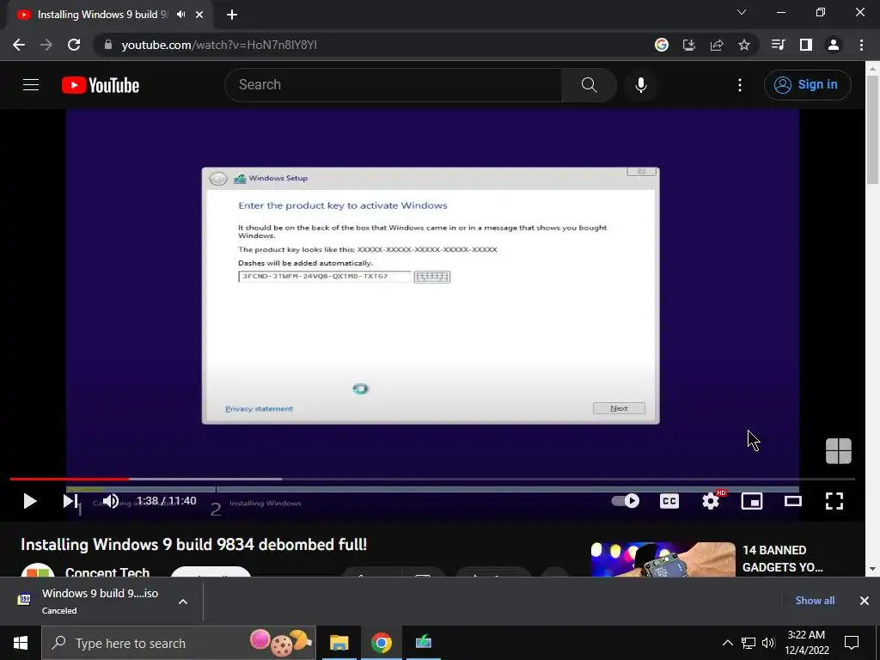Image resolution: width=880 pixels, height=660 pixels.
Task: Click the install app icon in the address bar
Action: point(689,45)
